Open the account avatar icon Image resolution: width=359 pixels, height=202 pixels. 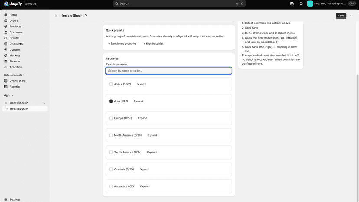pyautogui.click(x=310, y=3)
